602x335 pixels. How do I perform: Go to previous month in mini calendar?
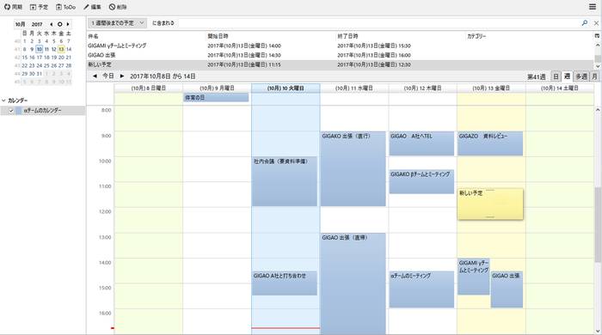52,24
